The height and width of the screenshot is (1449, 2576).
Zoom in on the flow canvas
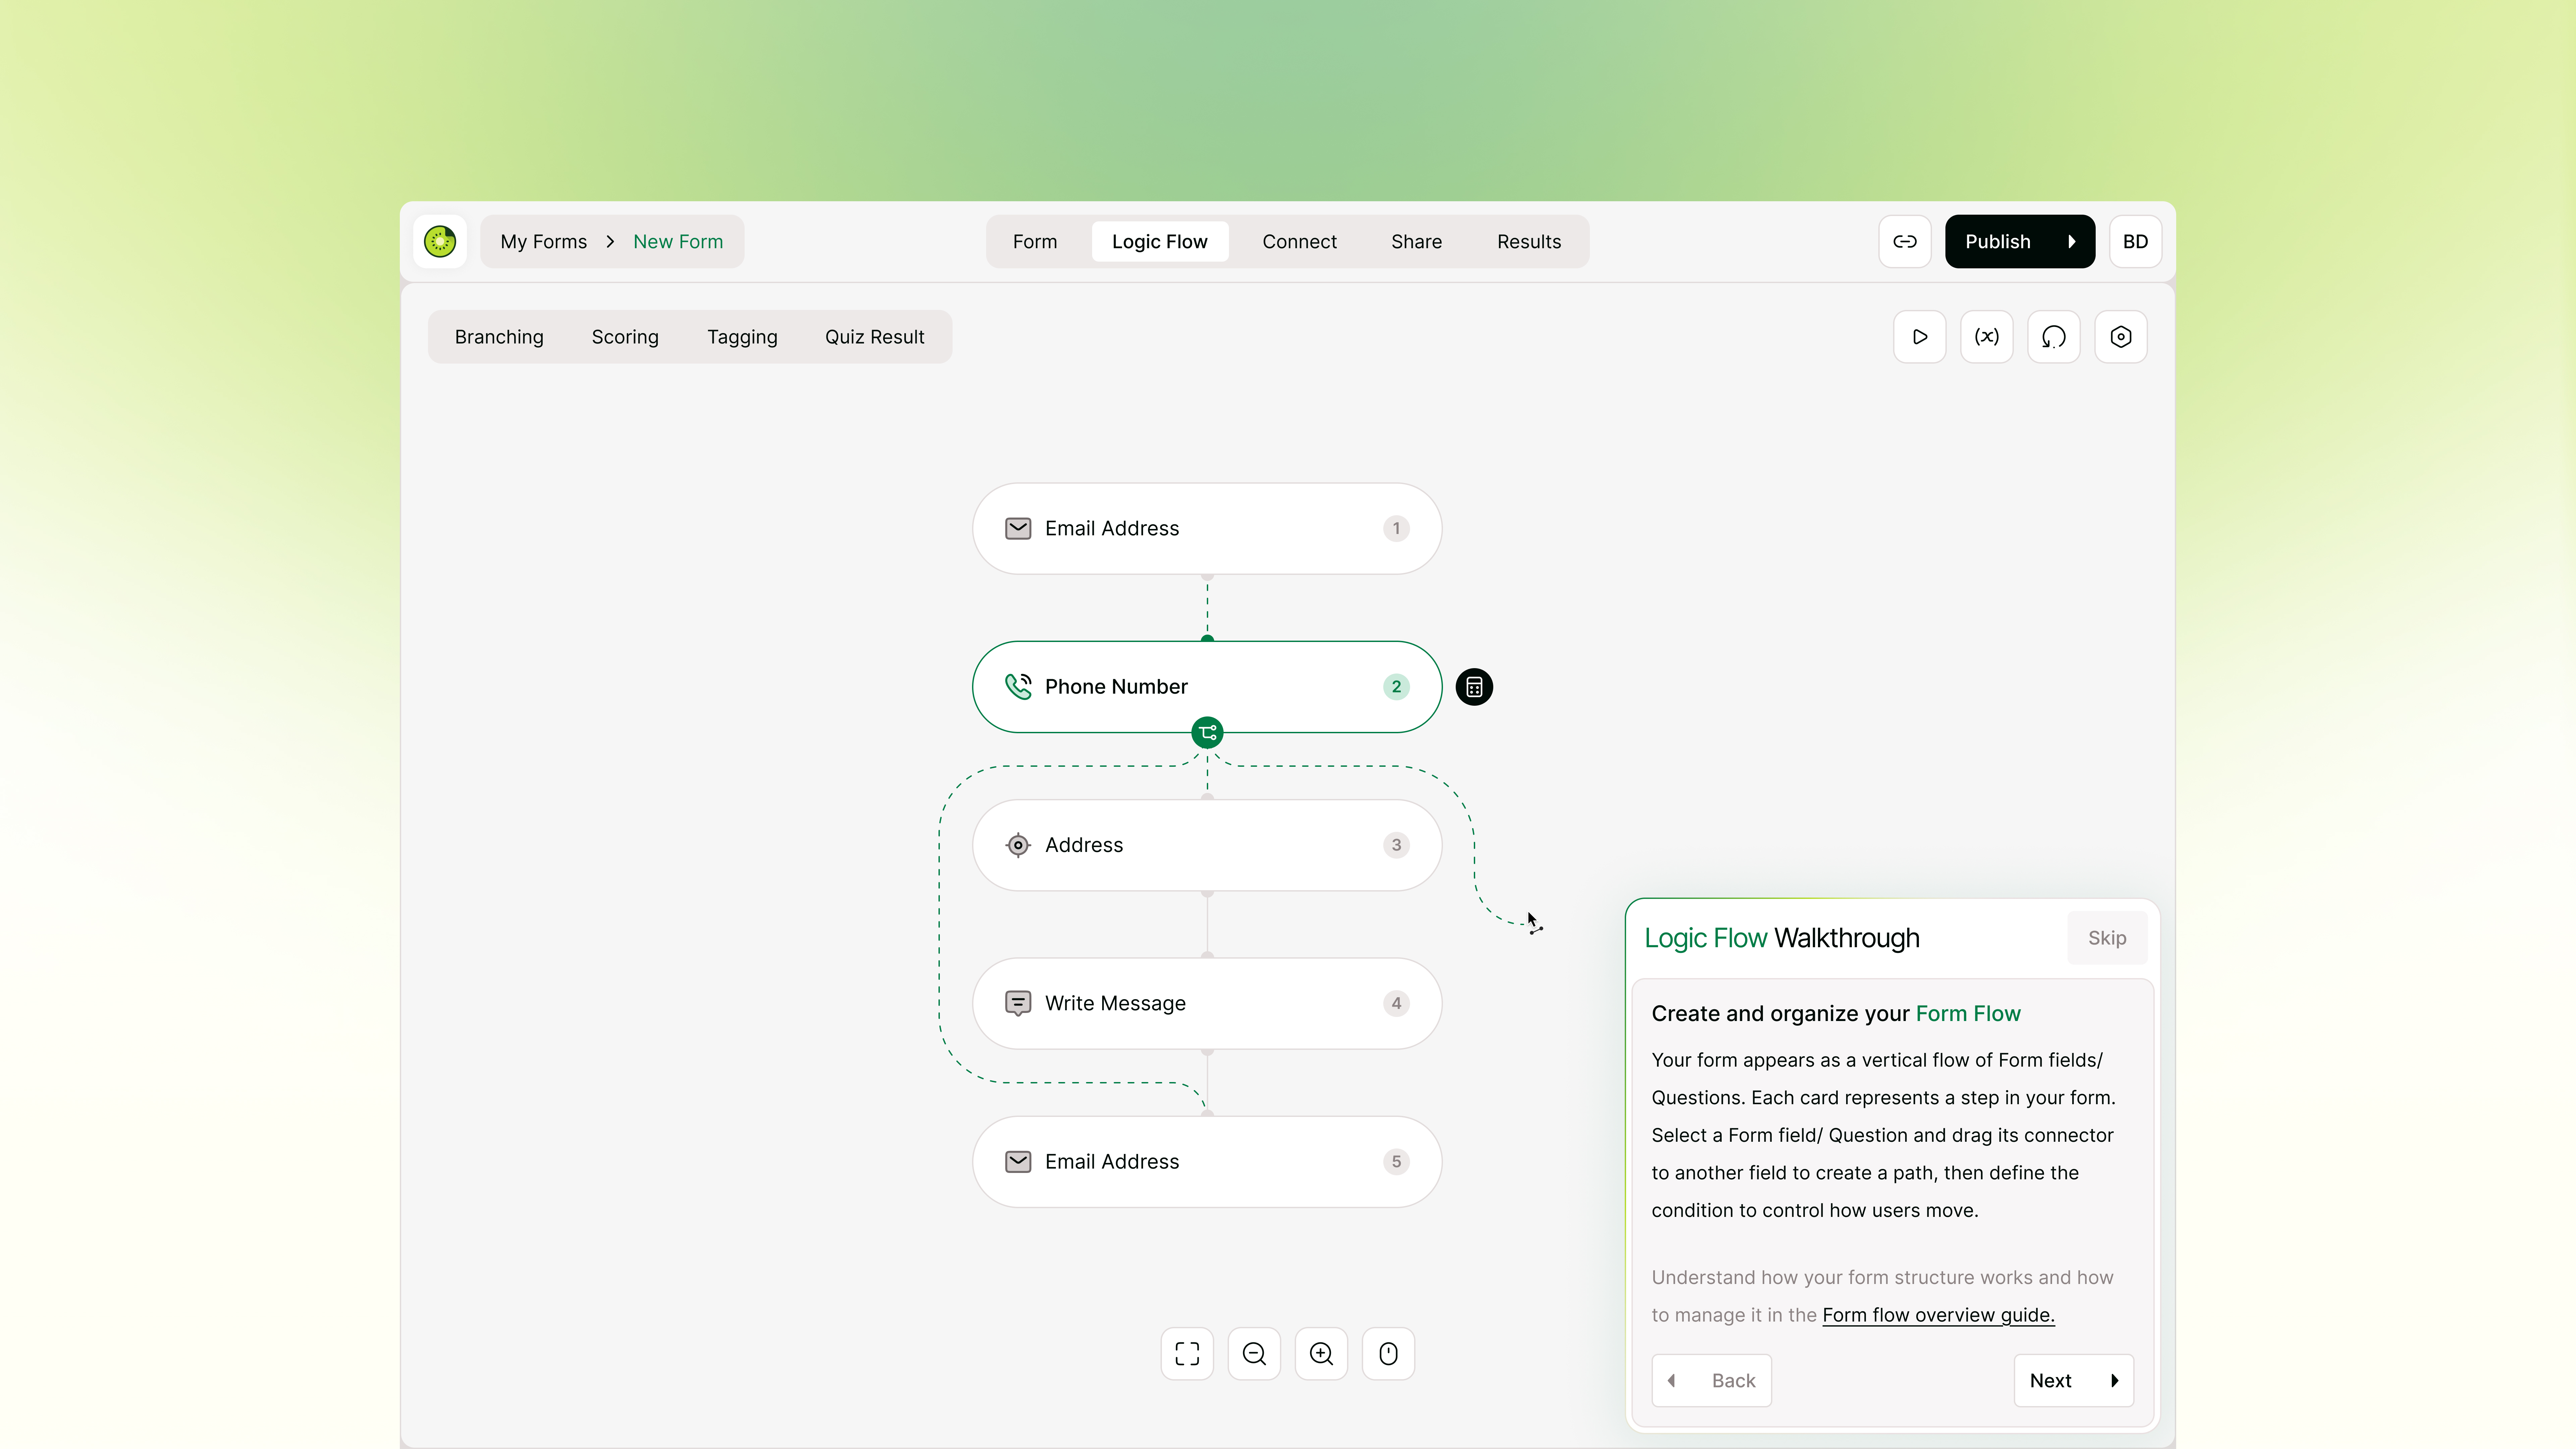click(x=1321, y=1354)
